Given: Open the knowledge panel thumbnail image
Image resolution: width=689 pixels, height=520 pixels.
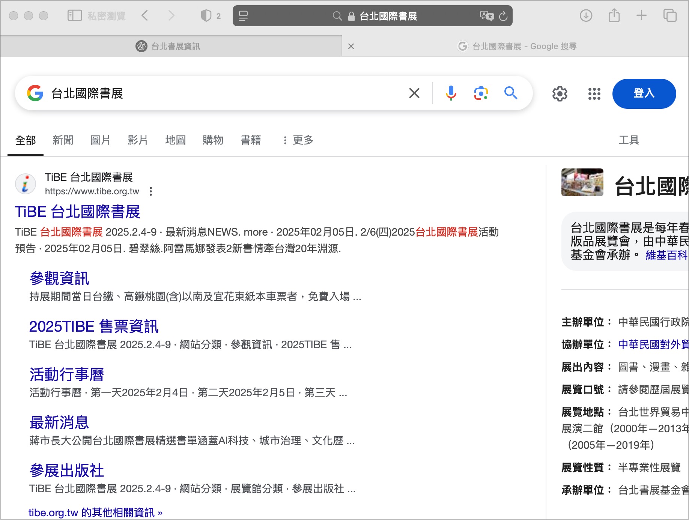Looking at the screenshot, I should coord(582,182).
